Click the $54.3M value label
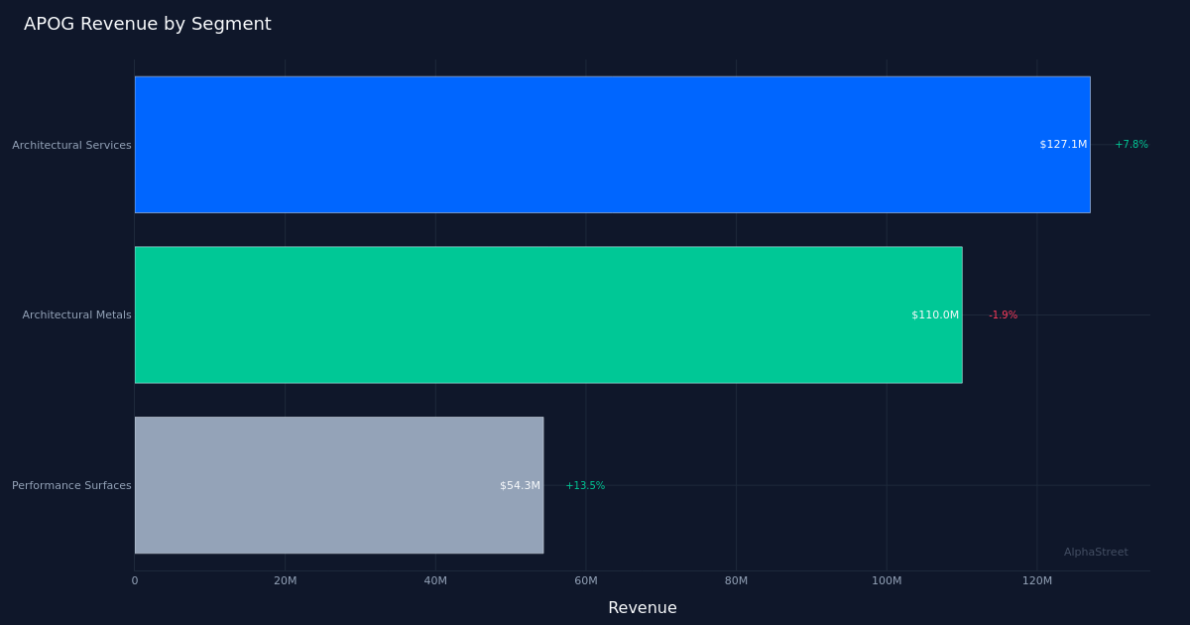Screen dimensions: 1190x625 (x=520, y=486)
